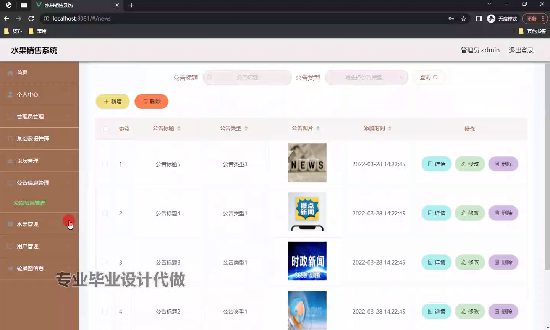View 详情 for 公告标题4
Viewport: 550px width, 330px height.
point(437,213)
